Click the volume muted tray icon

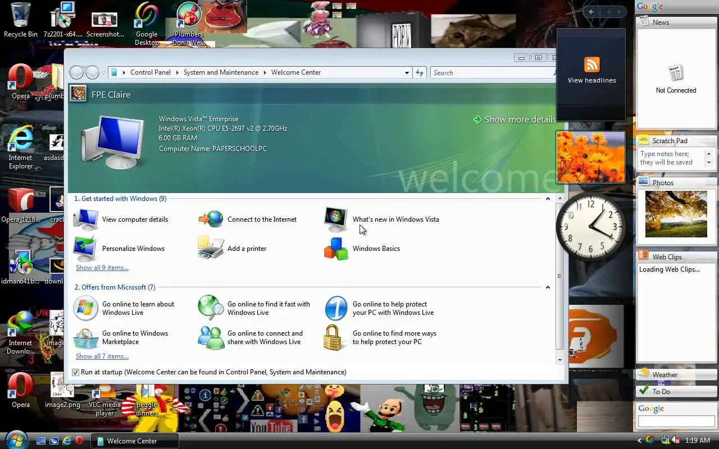(x=676, y=441)
